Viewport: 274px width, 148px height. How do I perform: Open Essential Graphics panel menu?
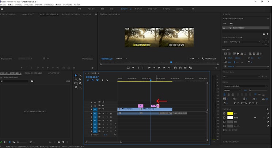coord(268,19)
